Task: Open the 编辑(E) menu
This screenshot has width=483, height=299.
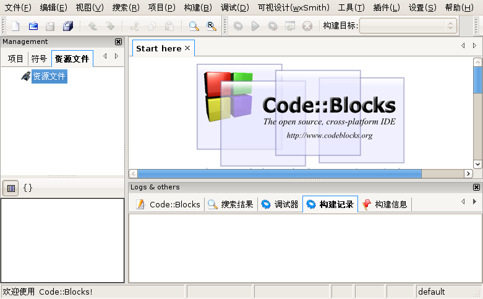Action: 54,7
